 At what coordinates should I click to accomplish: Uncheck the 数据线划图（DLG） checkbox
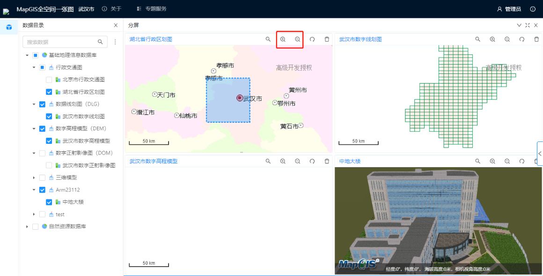(x=42, y=104)
